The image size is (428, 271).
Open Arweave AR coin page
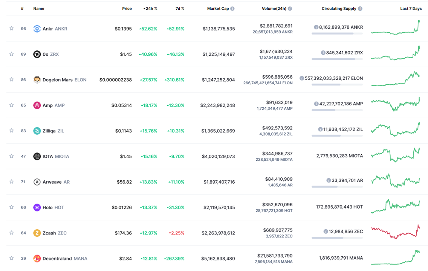pyautogui.click(x=56, y=182)
